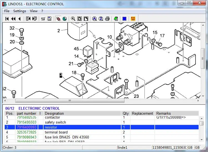Click the second page layout icon
This screenshot has height=152, width=208.
coord(86,19)
